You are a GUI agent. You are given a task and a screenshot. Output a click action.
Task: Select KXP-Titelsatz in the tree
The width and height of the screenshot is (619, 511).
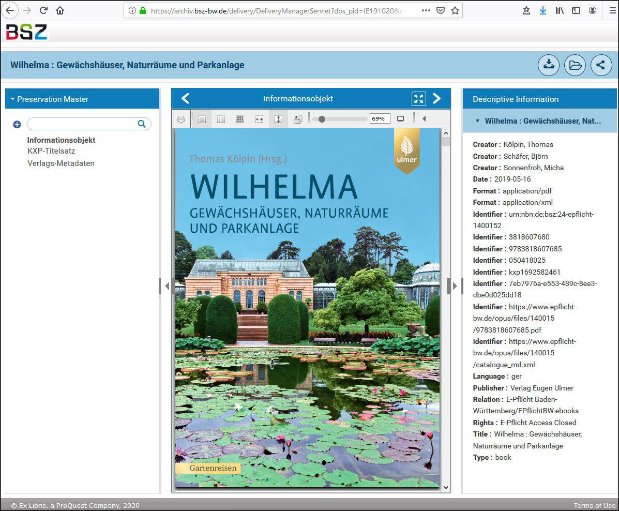(51, 151)
